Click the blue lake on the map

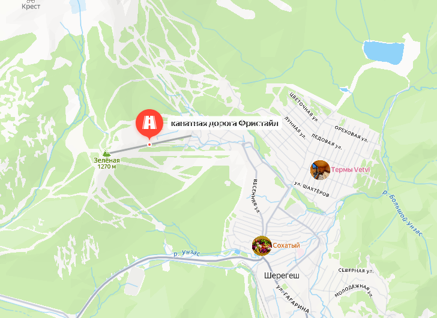point(384,52)
